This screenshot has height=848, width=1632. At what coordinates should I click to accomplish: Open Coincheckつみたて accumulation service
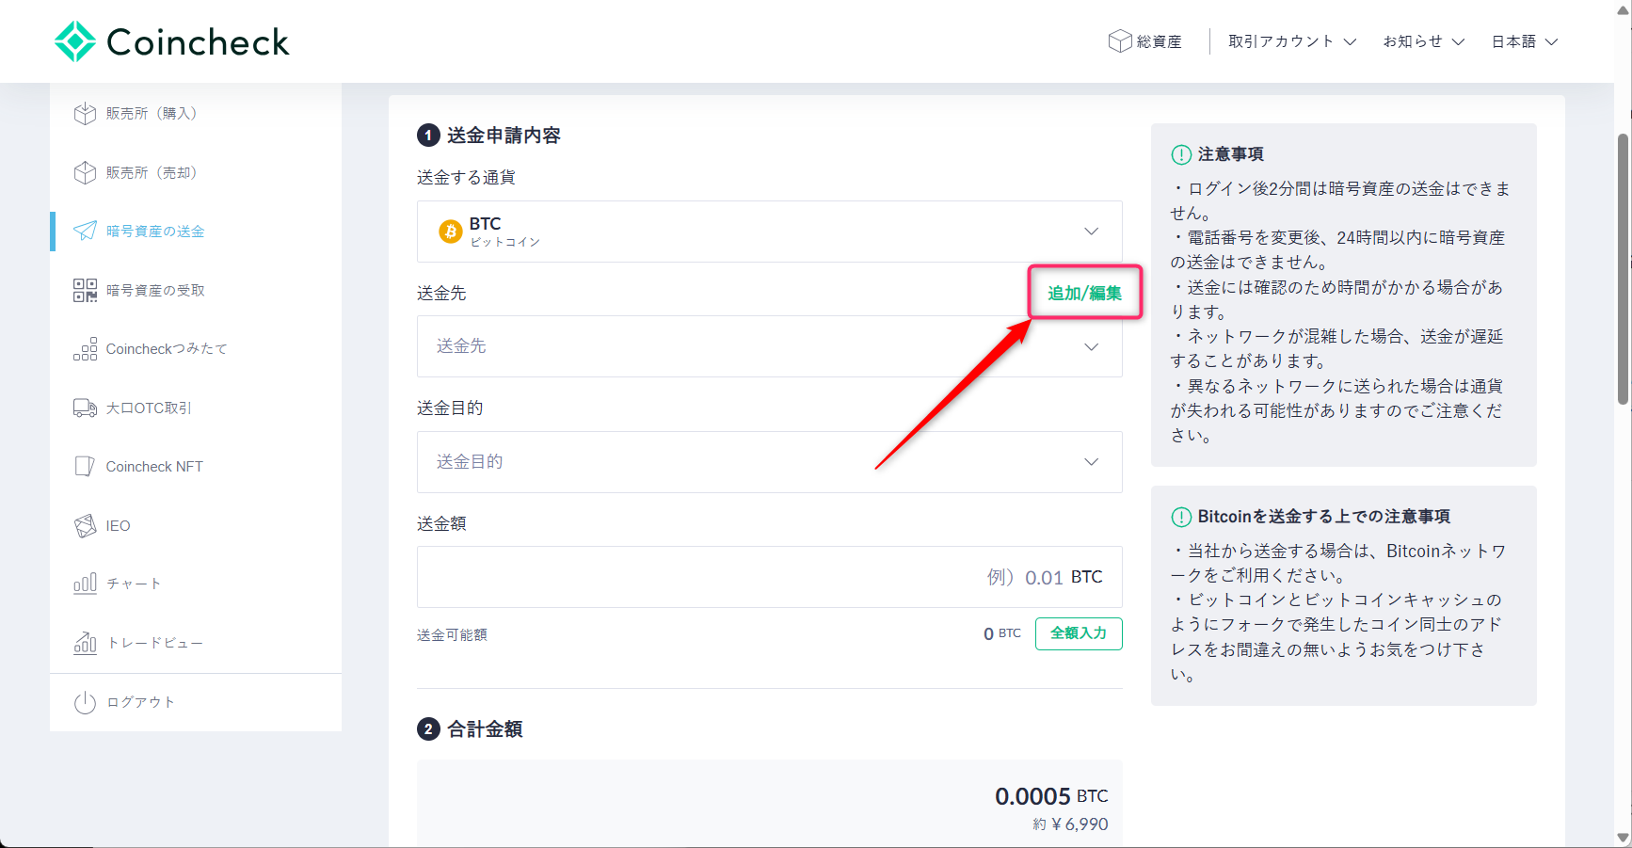click(x=166, y=348)
